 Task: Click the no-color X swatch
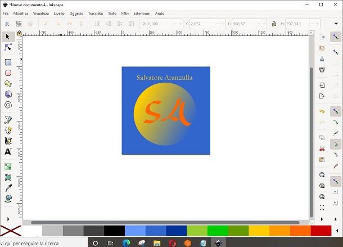click(x=11, y=231)
